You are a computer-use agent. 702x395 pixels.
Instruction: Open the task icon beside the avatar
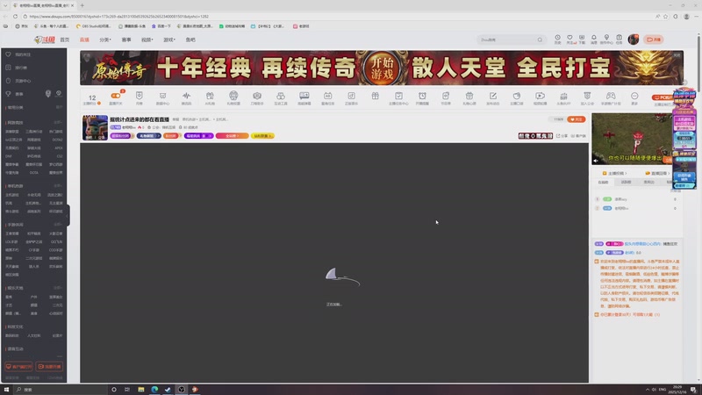[619, 38]
